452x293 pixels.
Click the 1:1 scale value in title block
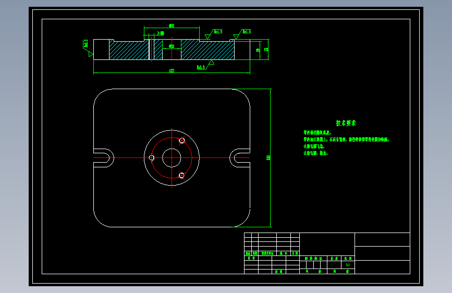(348, 265)
